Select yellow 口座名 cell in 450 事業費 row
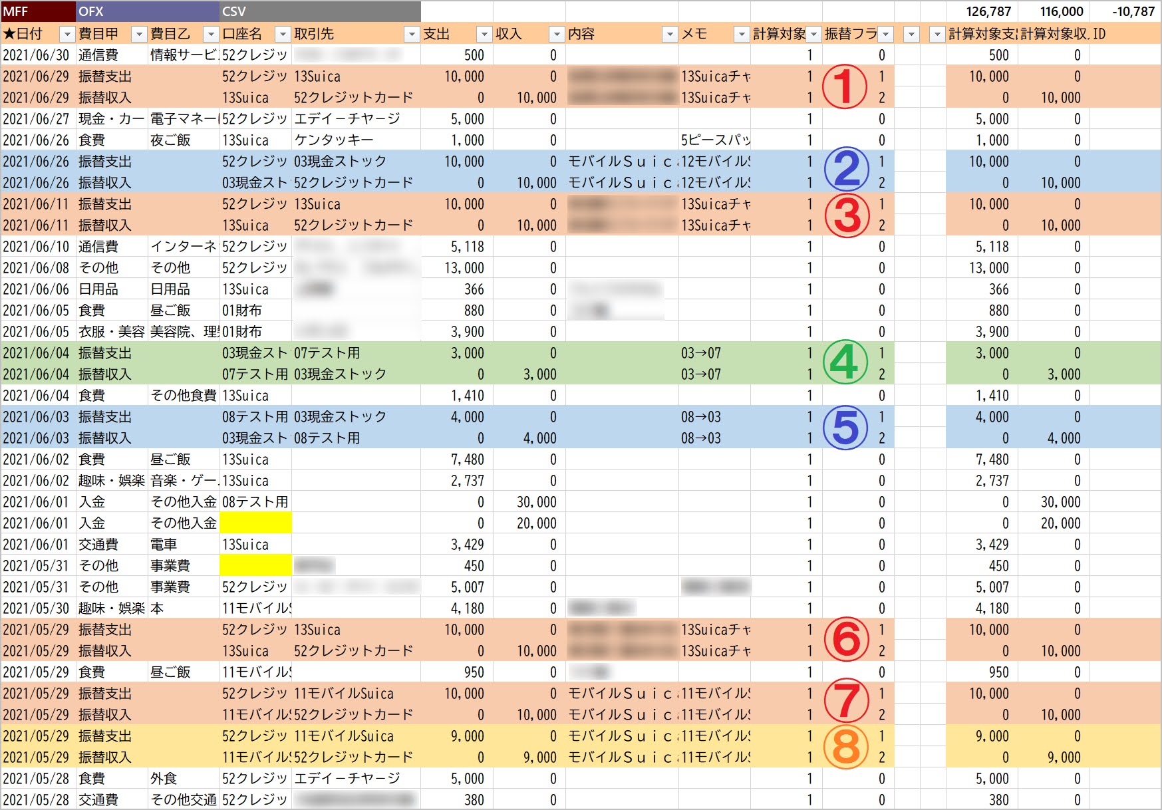 pos(255,565)
